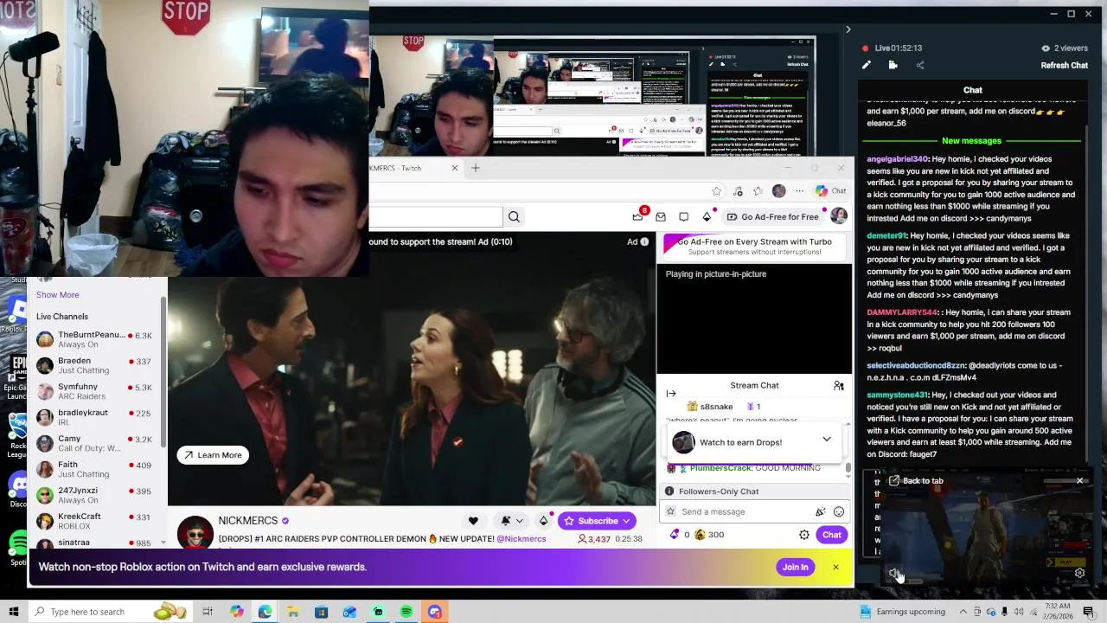1107x623 pixels.
Task: Open Twitch whispers speech-bubble icon
Action: tap(683, 217)
